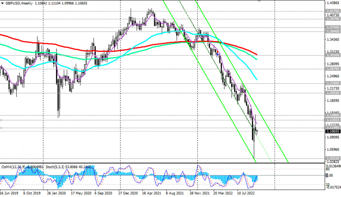Click the 1.11495 line handle near price axis
This screenshot has height=197, width=341.
324,128
